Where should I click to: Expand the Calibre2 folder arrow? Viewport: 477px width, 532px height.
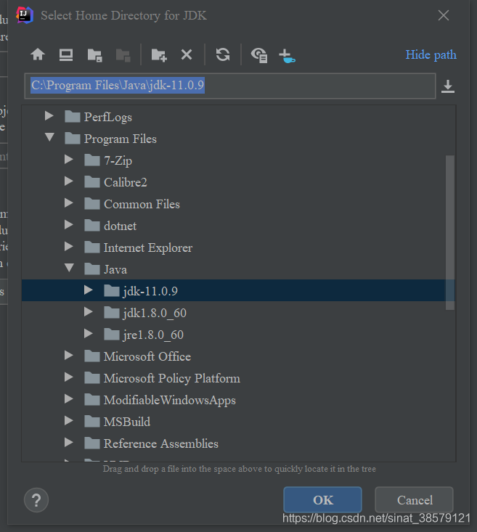69,181
